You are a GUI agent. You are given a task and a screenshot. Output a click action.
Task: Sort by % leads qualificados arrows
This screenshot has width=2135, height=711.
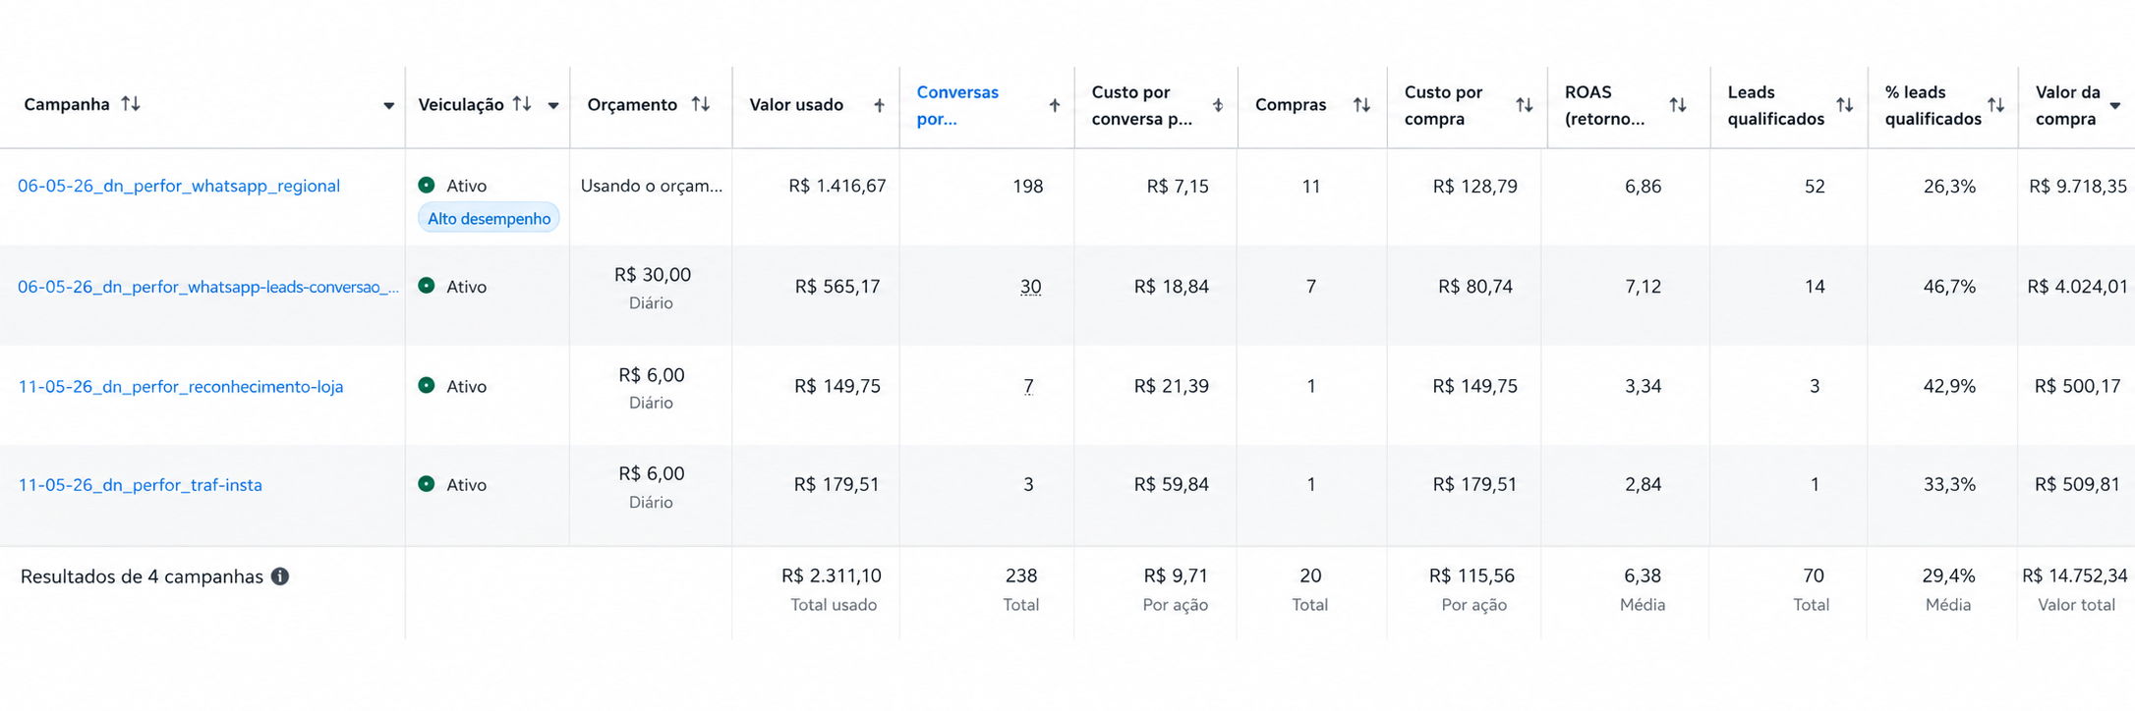pyautogui.click(x=1996, y=105)
